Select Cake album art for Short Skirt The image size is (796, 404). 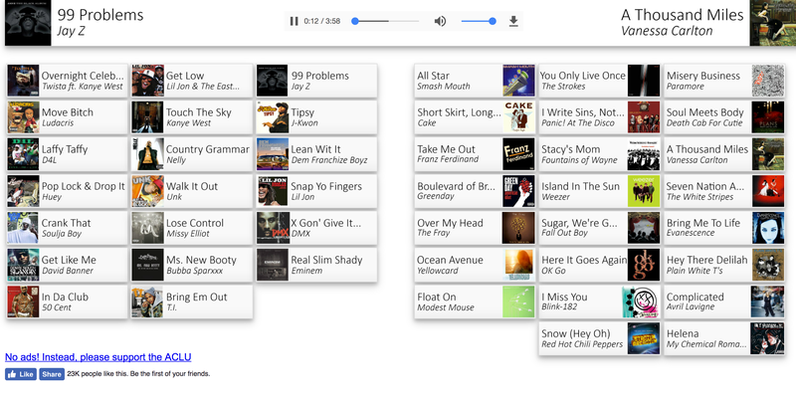pos(518,117)
